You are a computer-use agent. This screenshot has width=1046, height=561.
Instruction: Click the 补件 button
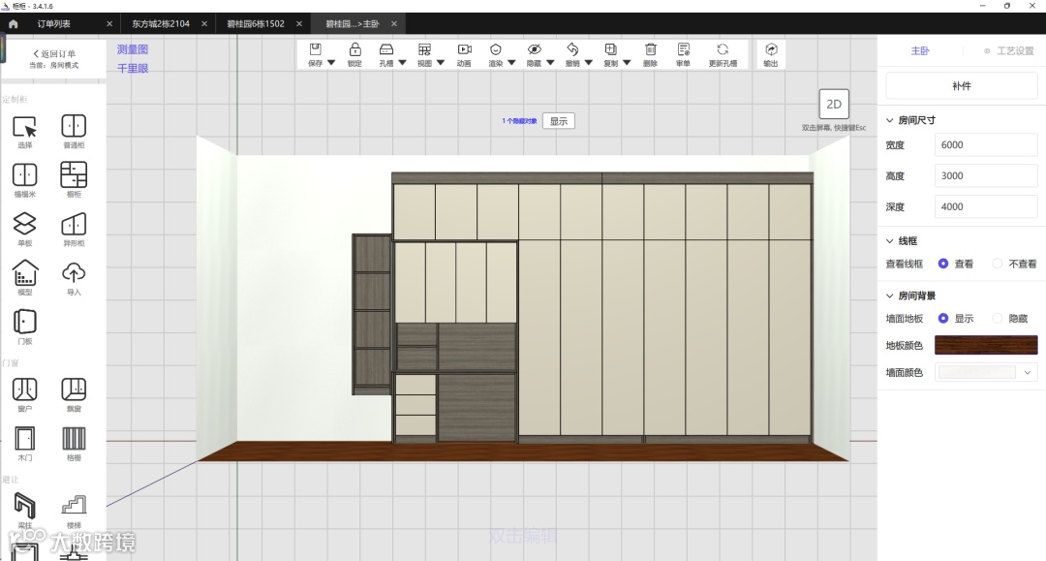tap(961, 86)
